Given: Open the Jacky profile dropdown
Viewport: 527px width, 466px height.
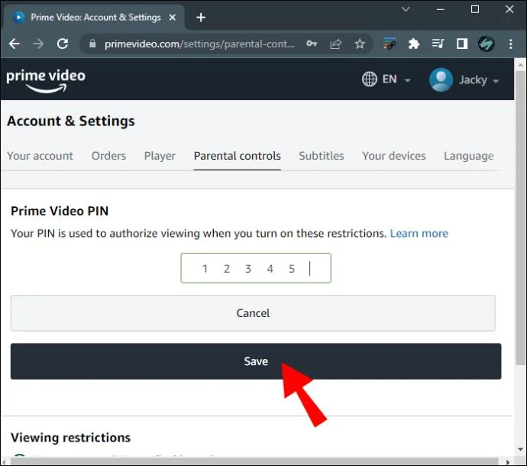Looking at the screenshot, I should click(x=478, y=80).
